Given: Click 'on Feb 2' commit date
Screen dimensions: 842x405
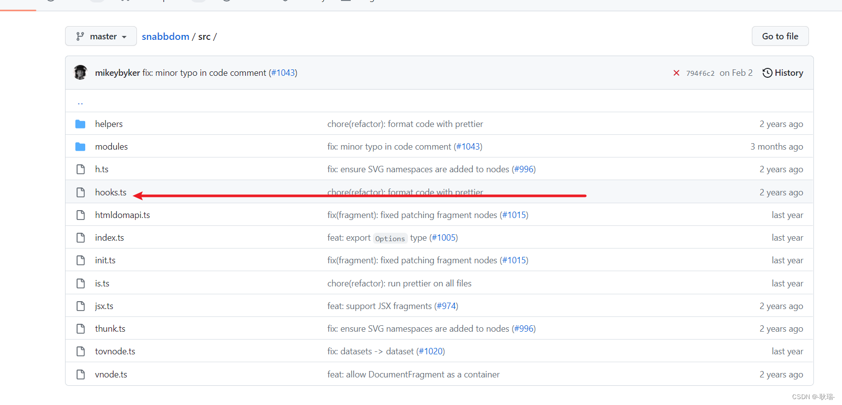Looking at the screenshot, I should [x=736, y=73].
